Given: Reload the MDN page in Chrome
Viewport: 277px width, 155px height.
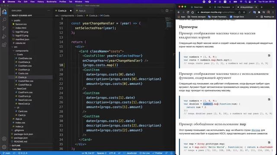Looking at the screenshot, I should coord(188,12).
